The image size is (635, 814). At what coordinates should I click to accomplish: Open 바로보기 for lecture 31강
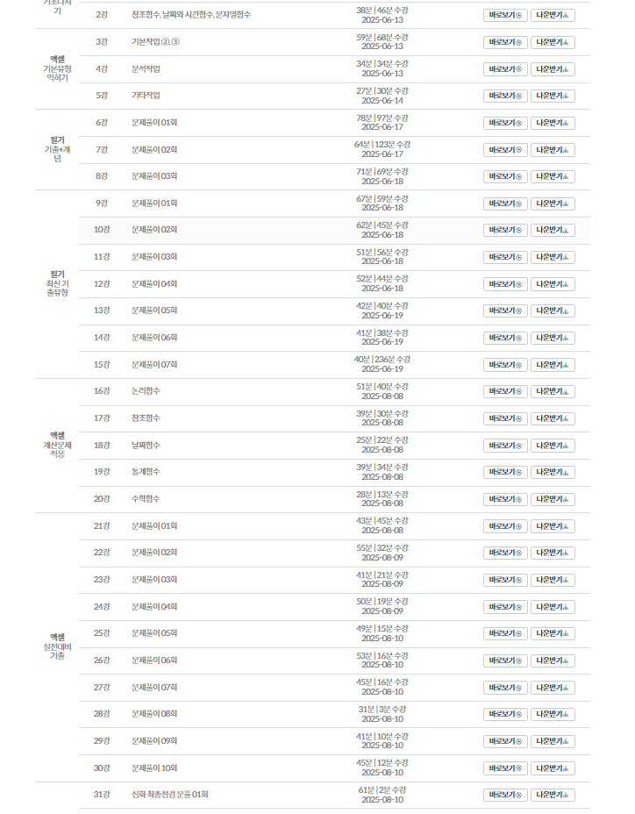click(x=505, y=795)
